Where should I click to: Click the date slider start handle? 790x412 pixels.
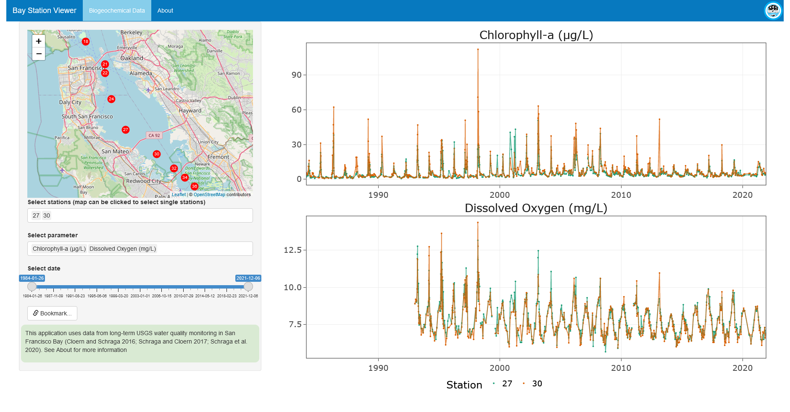click(x=32, y=286)
